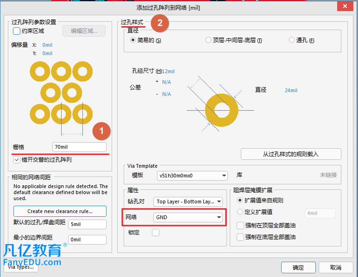Choose 扩展值来自规则 radio button
The width and height of the screenshot is (358, 277).
240,201
